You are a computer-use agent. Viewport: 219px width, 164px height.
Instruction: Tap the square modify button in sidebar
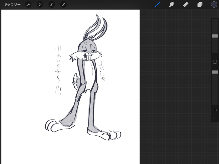click(215, 62)
